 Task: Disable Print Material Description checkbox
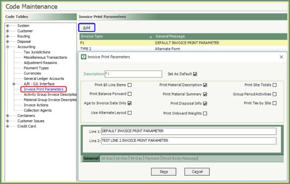tap(205, 85)
